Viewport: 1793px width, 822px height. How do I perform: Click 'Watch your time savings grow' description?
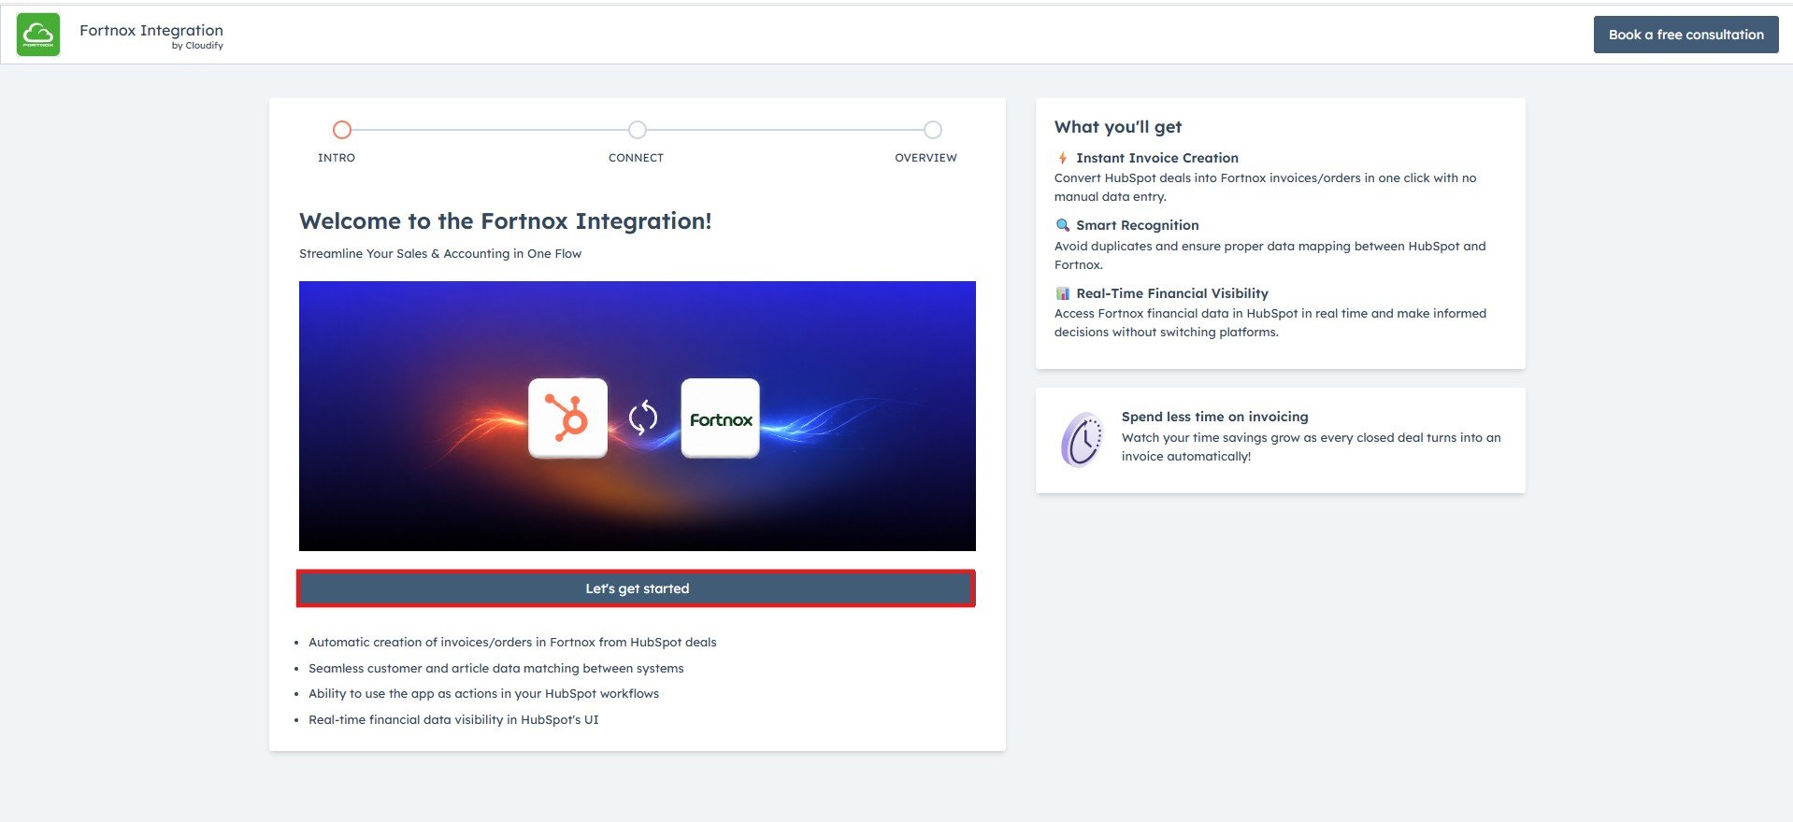[1312, 446]
